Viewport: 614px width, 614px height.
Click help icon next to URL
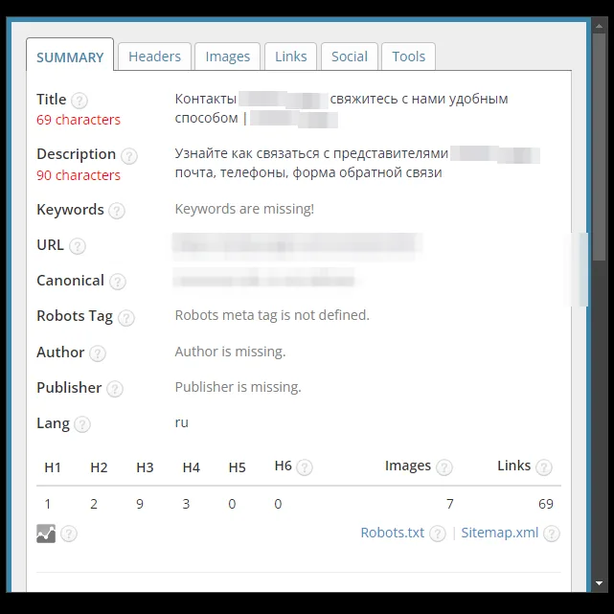coord(78,246)
